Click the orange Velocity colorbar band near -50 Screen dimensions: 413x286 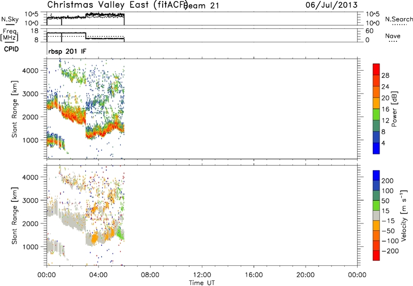(x=376, y=226)
